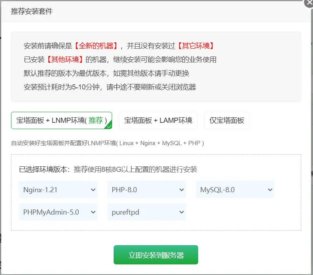Click 立即安装到服务器 button
Image resolution: width=313 pixels, height=275 pixels.
coord(156,255)
